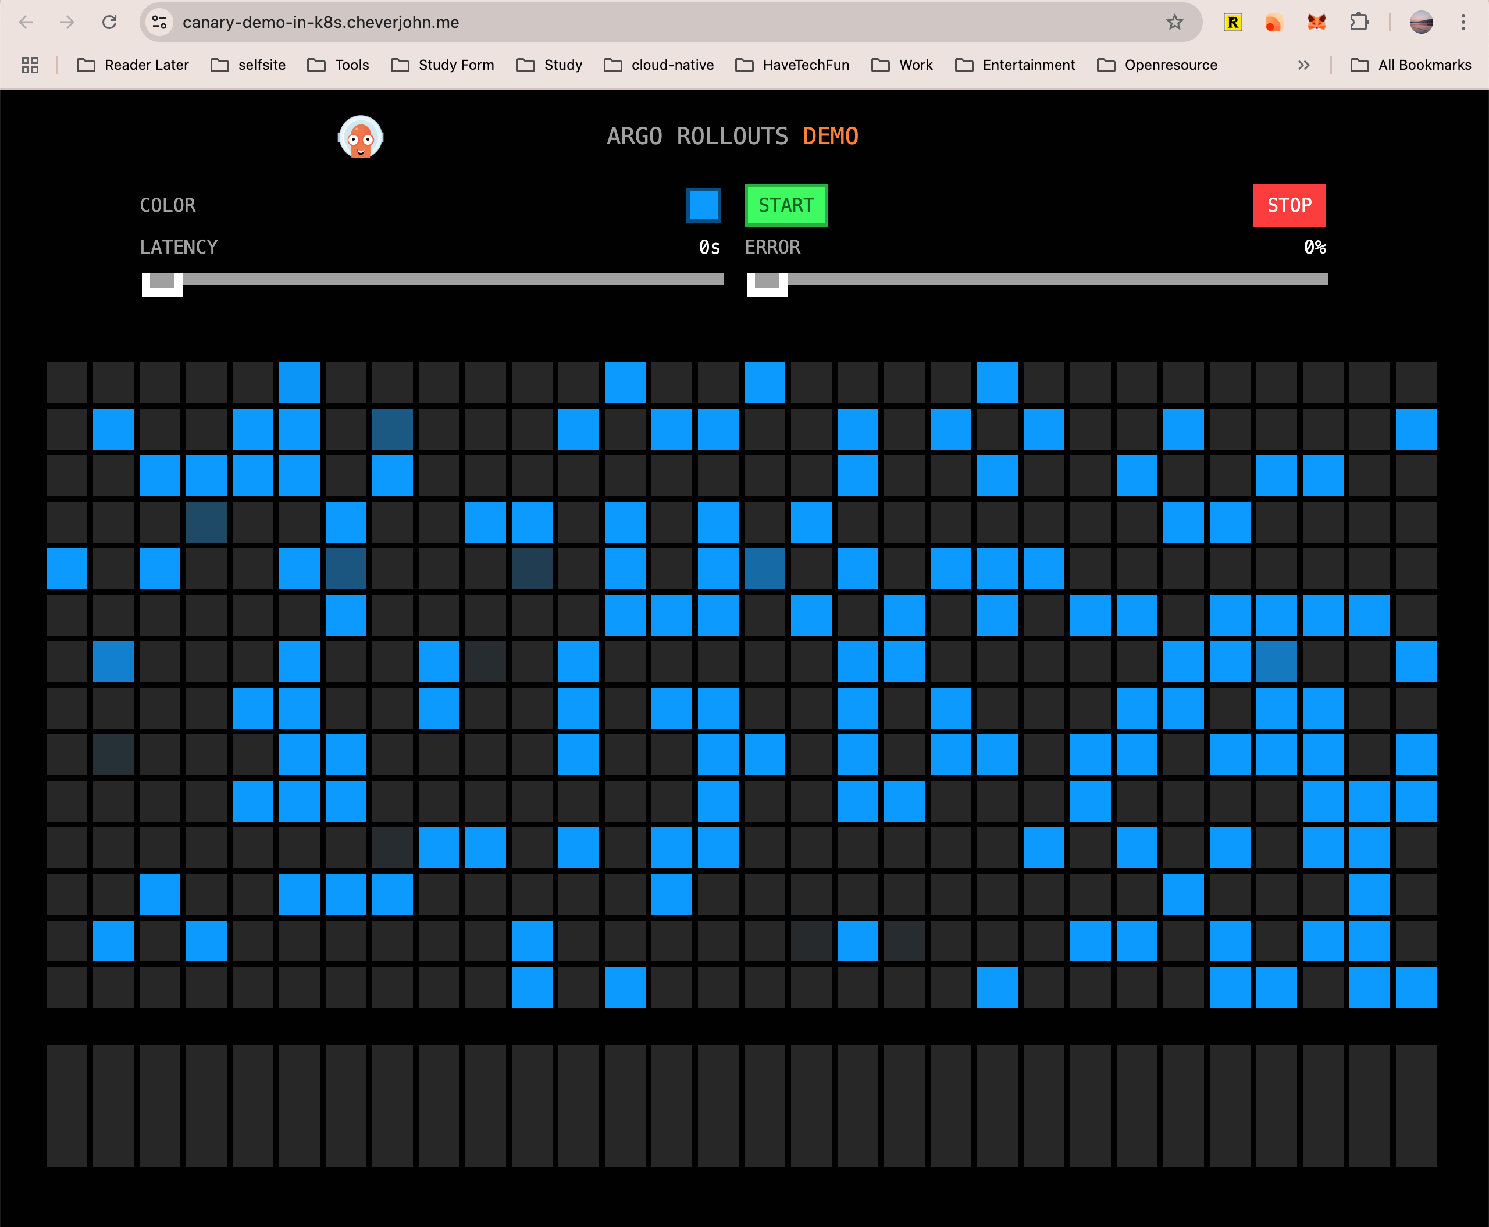Open the HaveTechFun bookmark folder
Image resolution: width=1489 pixels, height=1227 pixels.
coord(793,65)
